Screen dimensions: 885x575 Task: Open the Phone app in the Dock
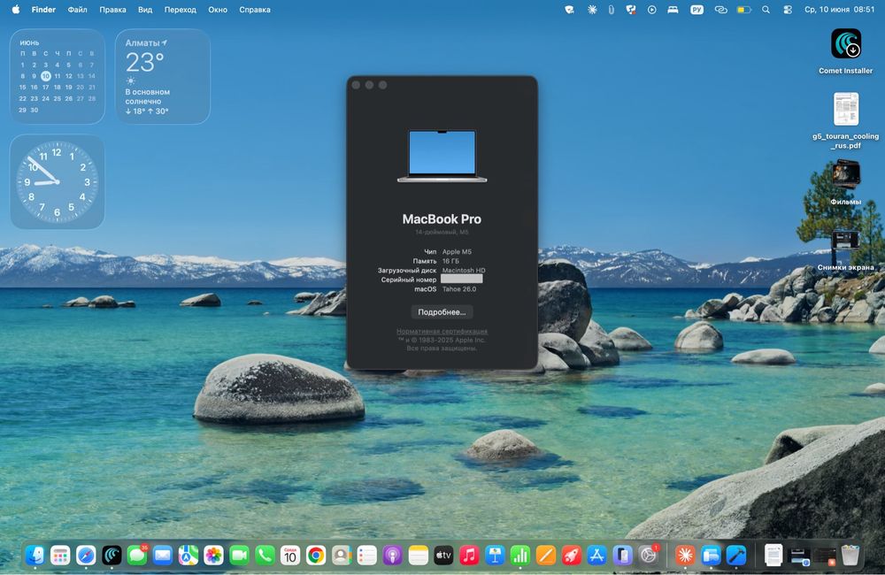[265, 556]
